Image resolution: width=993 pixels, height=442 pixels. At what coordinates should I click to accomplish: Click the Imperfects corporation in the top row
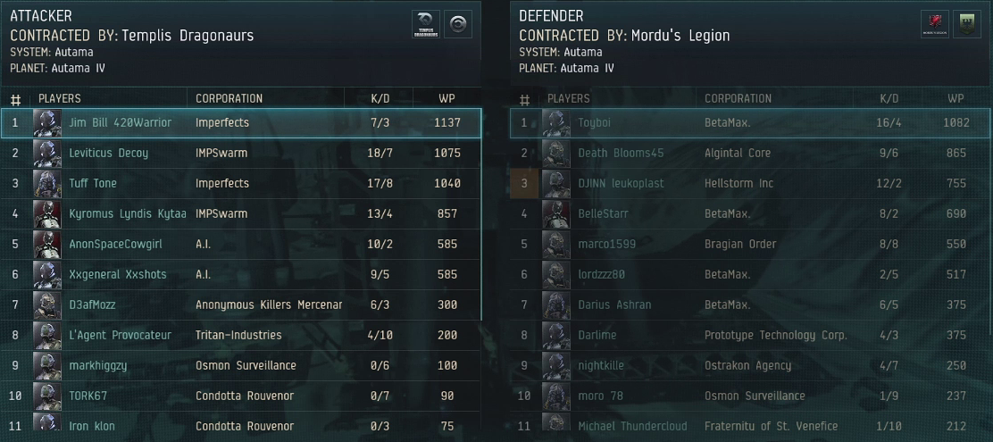[x=222, y=123]
